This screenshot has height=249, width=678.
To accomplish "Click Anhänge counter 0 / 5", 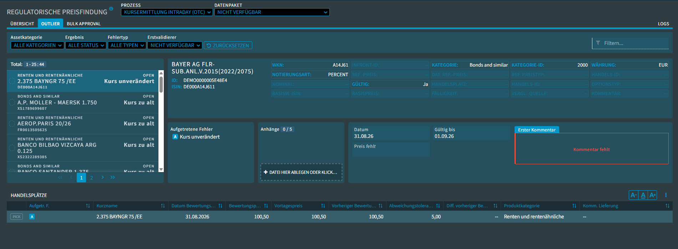I will (x=287, y=129).
